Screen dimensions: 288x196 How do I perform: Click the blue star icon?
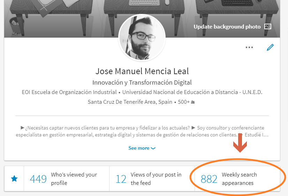tap(14, 179)
